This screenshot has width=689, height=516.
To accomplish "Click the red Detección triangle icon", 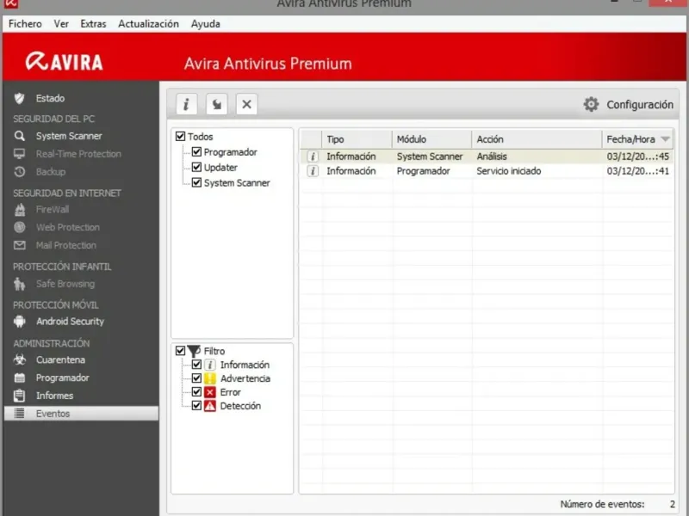I will (x=210, y=406).
